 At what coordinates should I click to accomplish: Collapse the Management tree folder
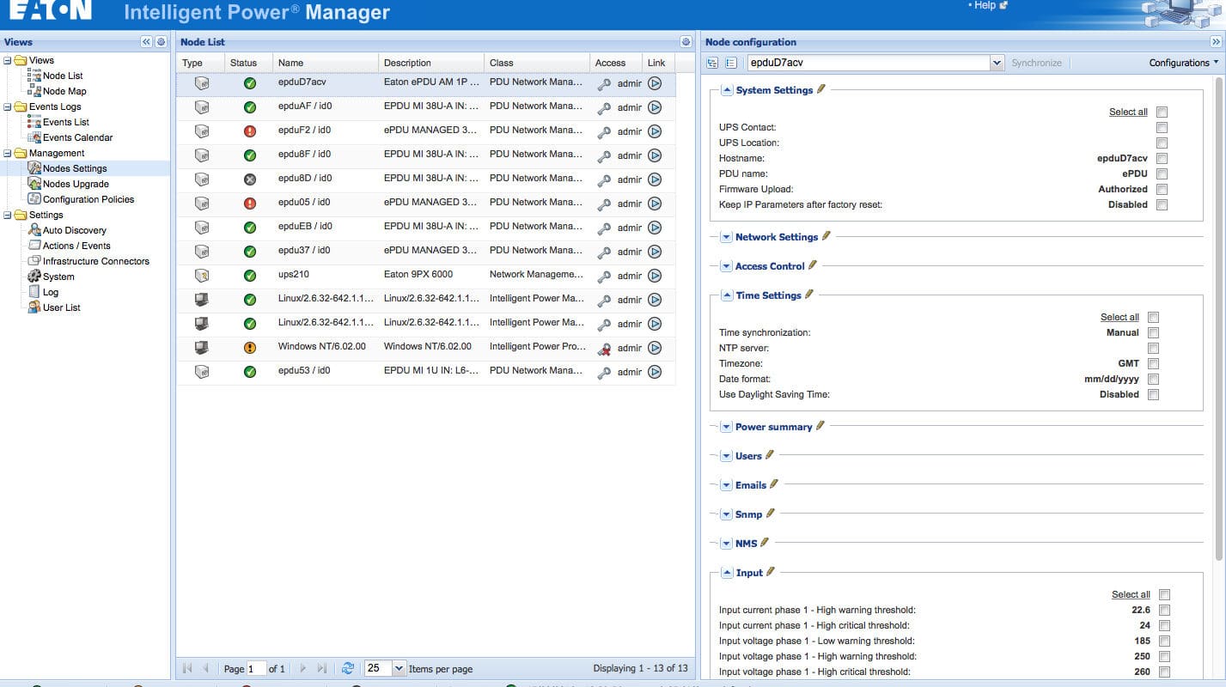coord(7,153)
